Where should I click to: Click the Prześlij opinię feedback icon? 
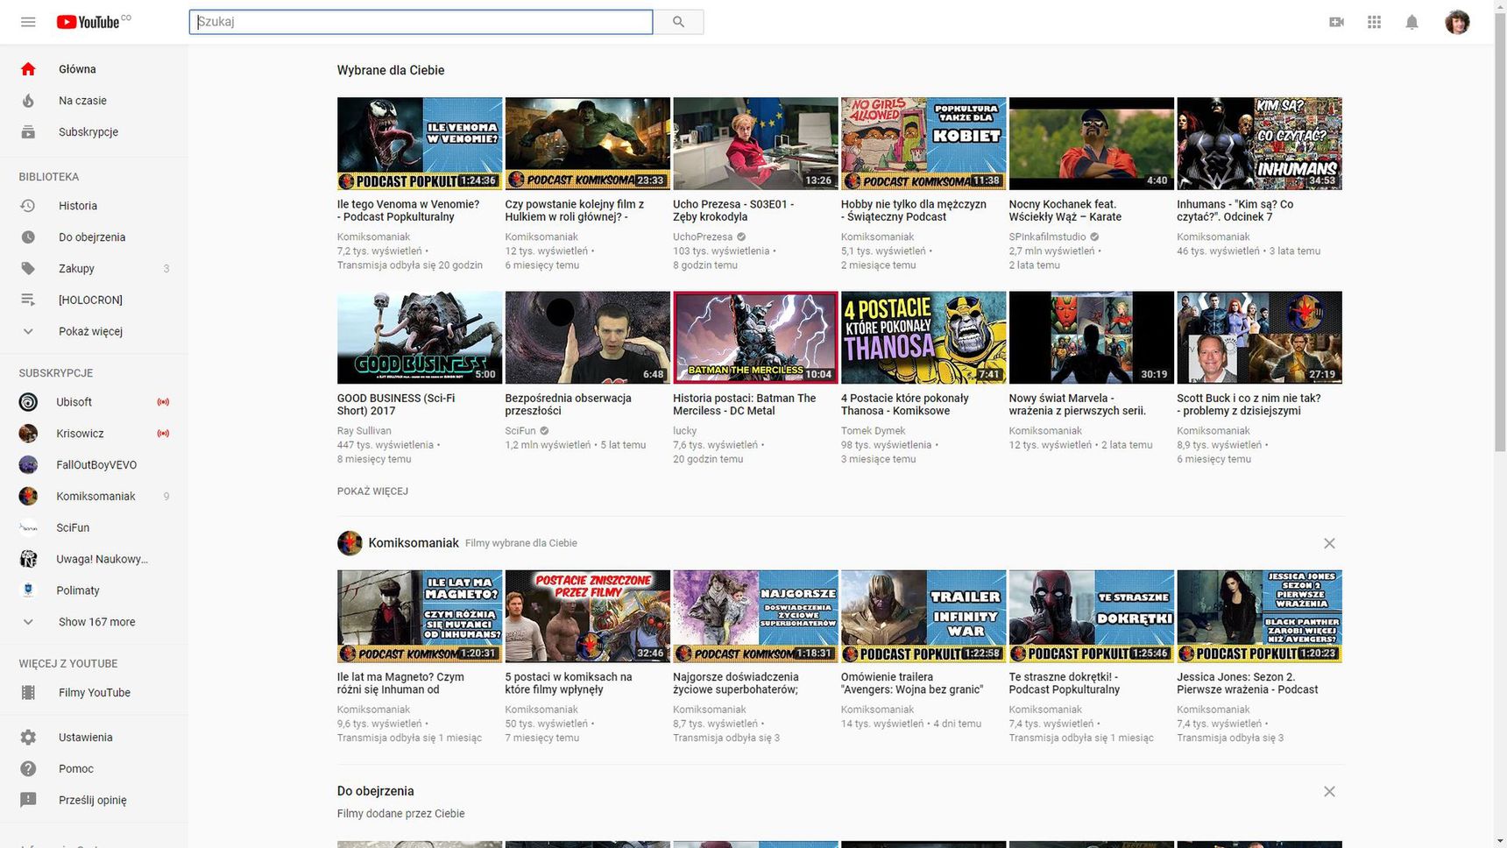click(28, 800)
